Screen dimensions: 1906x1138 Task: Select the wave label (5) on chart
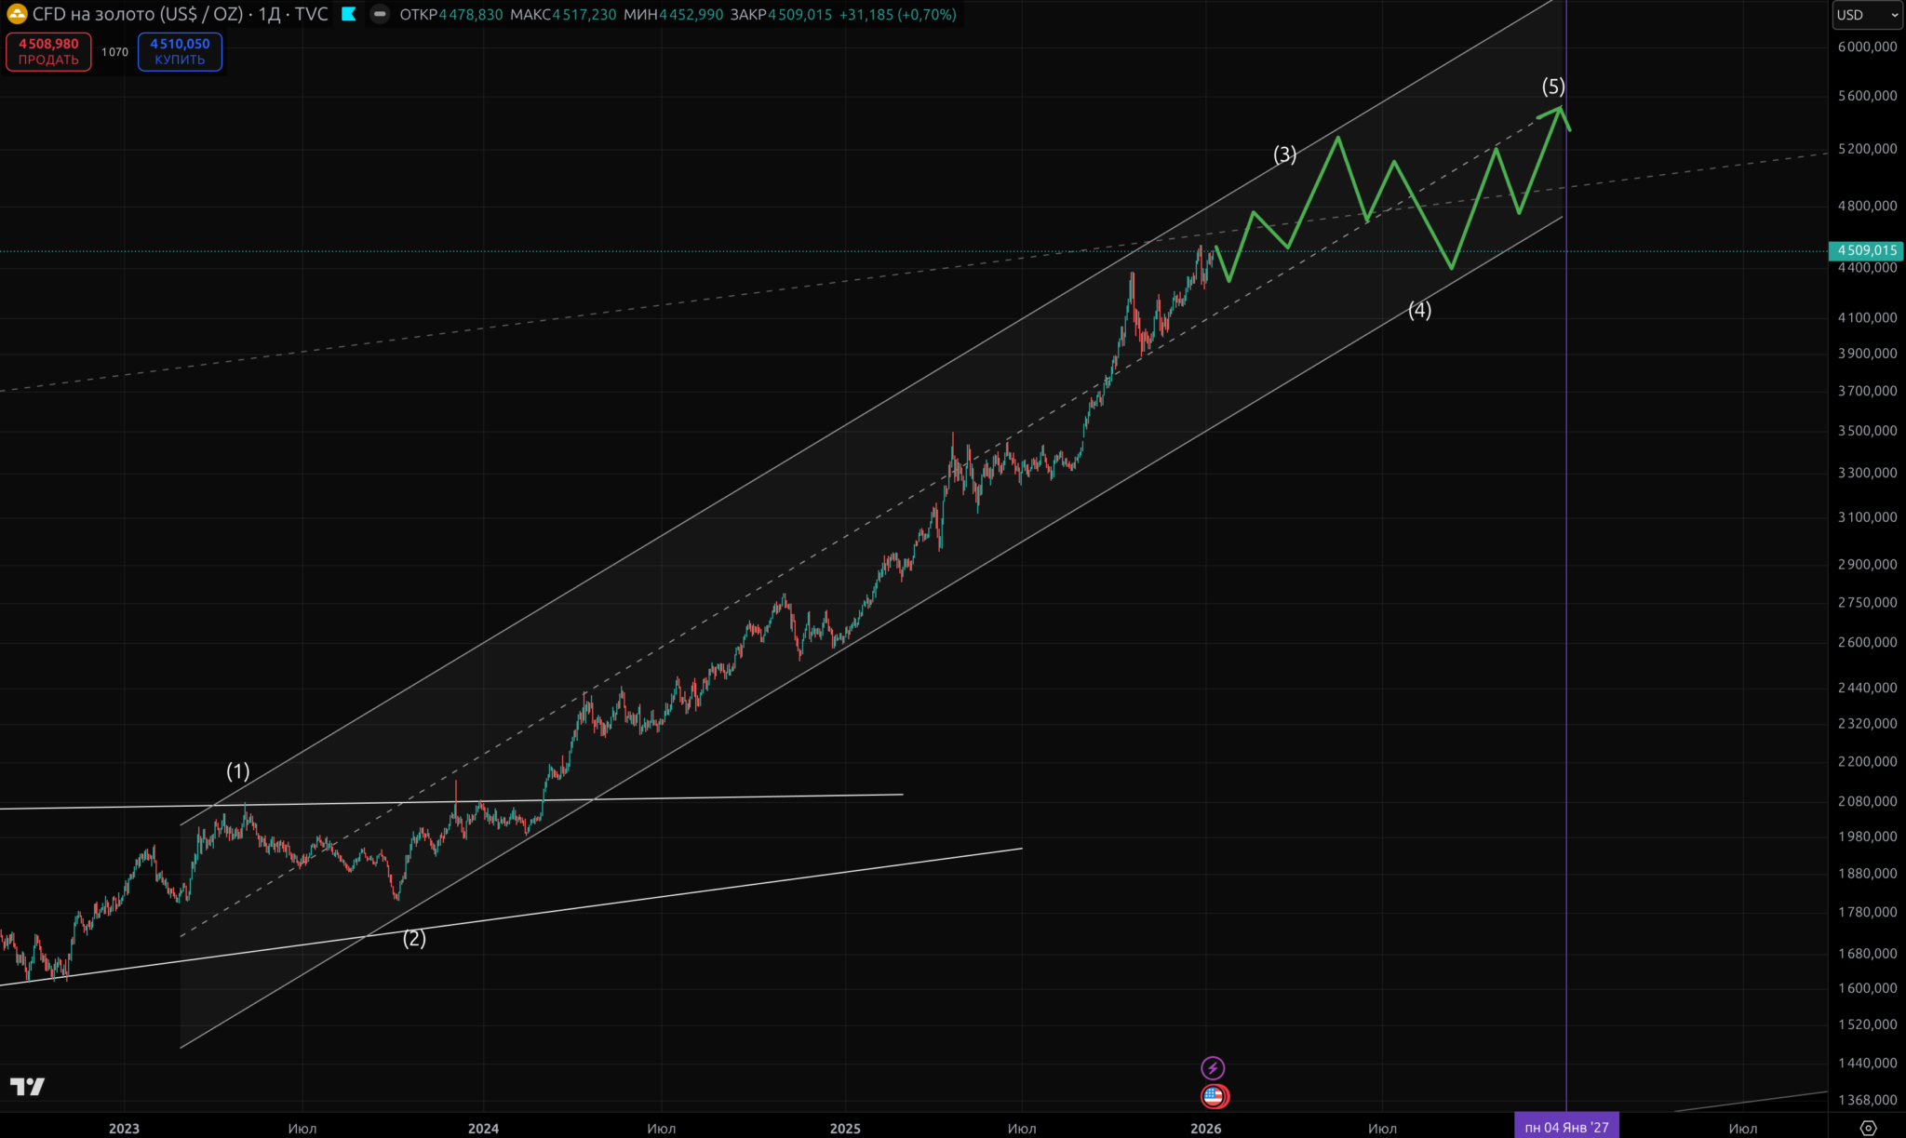coord(1553,87)
